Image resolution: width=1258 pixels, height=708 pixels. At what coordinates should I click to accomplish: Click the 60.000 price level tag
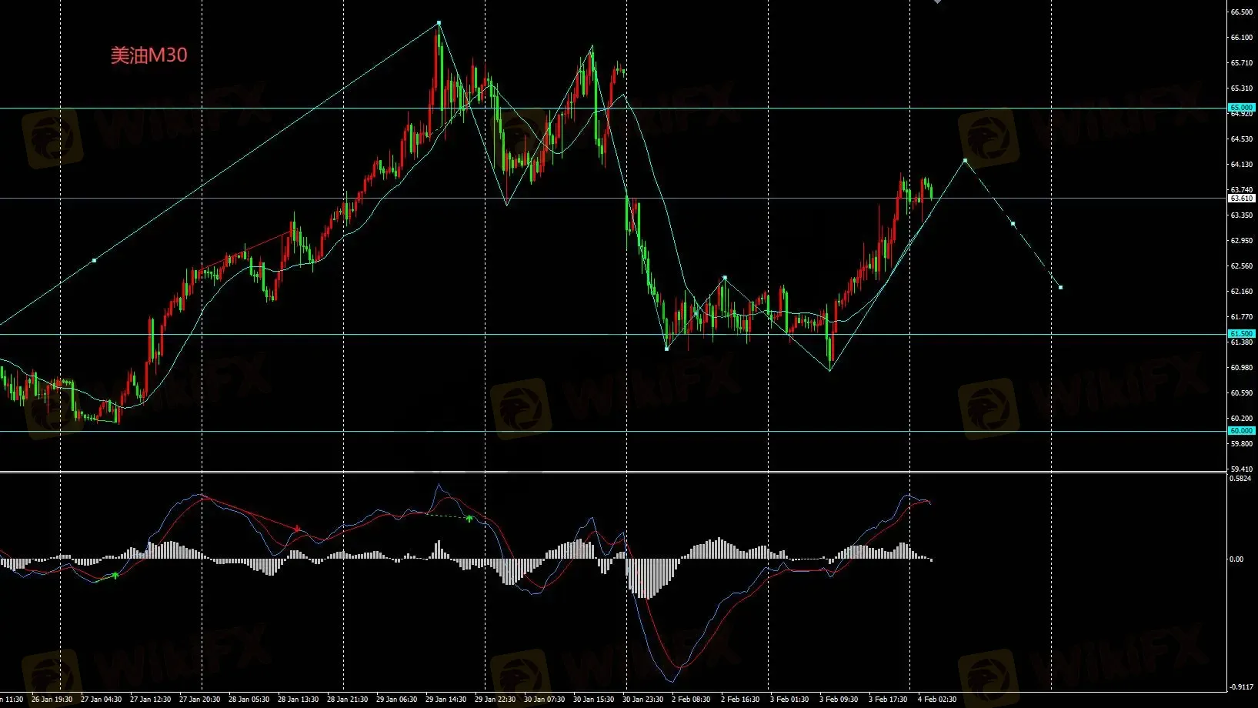pyautogui.click(x=1241, y=431)
